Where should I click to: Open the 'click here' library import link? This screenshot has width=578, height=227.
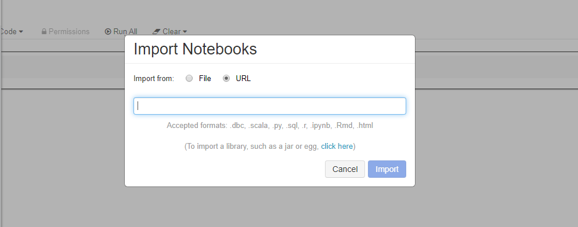pyautogui.click(x=337, y=146)
